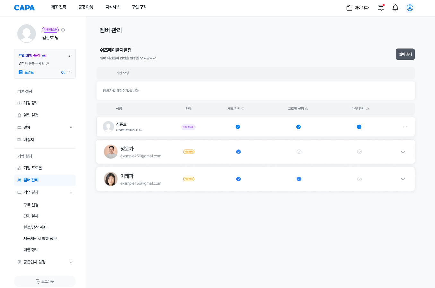Click info icon next to 마켓 관리
The height and width of the screenshot is (288, 435).
click(x=367, y=109)
